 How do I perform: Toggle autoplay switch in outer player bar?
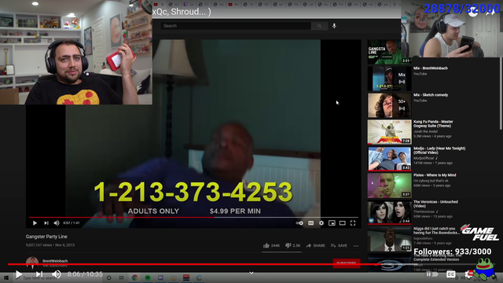click(431, 274)
